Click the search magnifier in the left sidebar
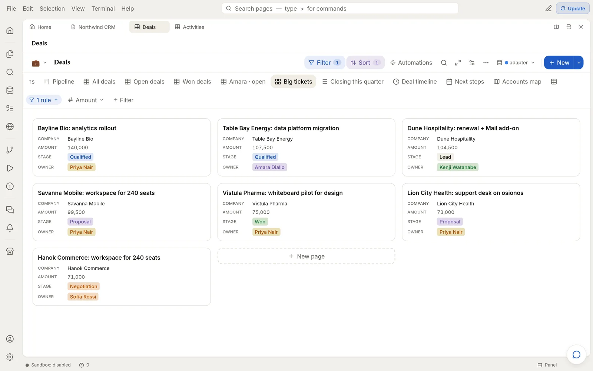The width and height of the screenshot is (593, 371). click(x=10, y=72)
